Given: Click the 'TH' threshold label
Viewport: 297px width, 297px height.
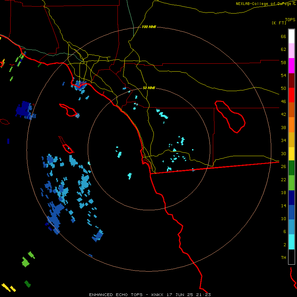Looking at the screenshot, I should [x=283, y=258].
